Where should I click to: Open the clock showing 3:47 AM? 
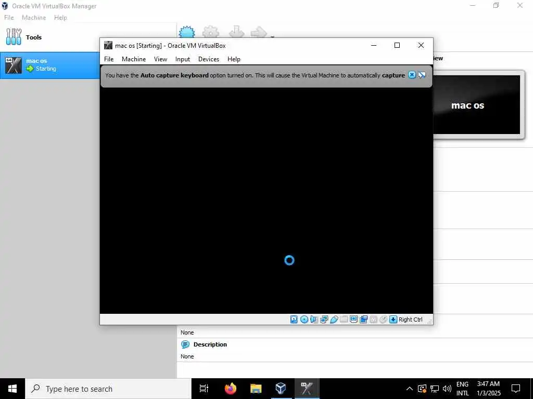click(x=488, y=389)
